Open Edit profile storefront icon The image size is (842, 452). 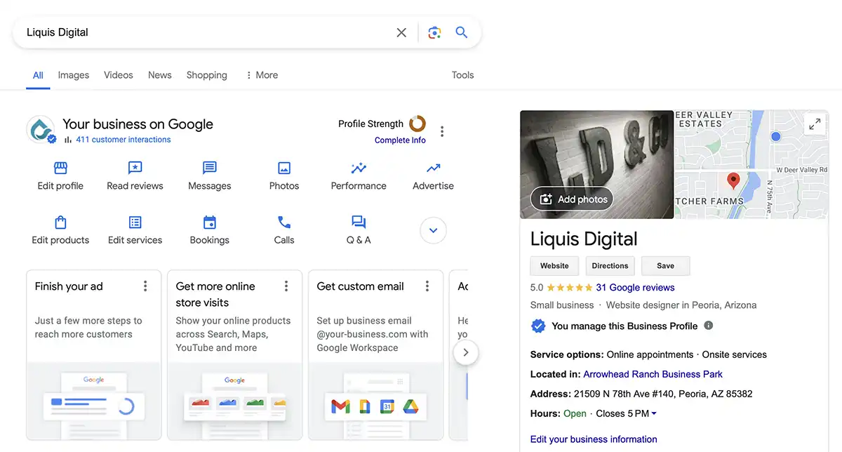60,168
